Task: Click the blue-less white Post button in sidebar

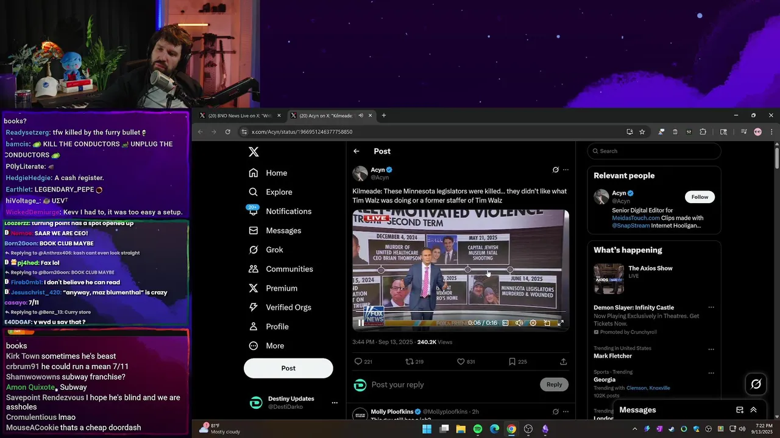Action: click(288, 368)
